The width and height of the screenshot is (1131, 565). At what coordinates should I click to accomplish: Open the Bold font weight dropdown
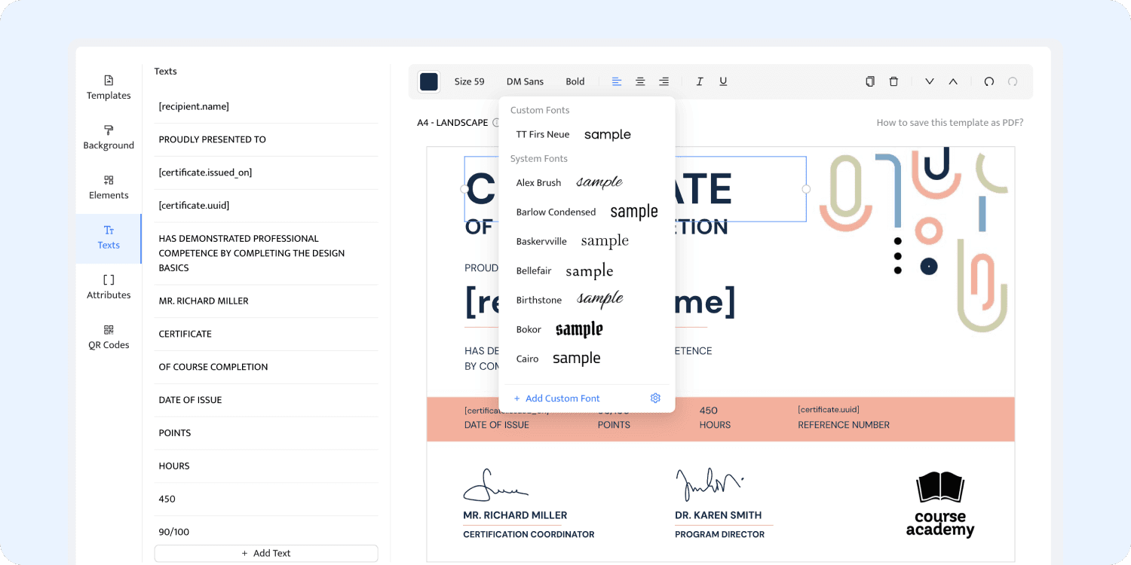pyautogui.click(x=575, y=81)
